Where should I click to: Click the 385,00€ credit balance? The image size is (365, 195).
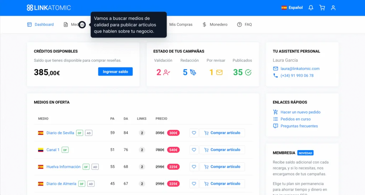(47, 72)
